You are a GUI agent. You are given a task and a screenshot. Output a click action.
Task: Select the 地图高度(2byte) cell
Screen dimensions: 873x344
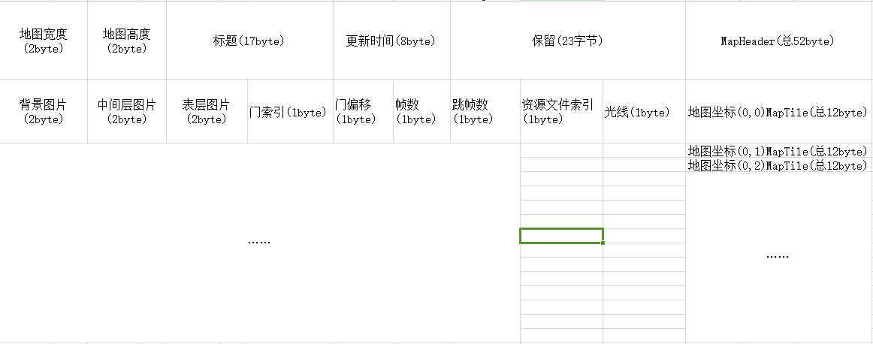click(x=127, y=41)
